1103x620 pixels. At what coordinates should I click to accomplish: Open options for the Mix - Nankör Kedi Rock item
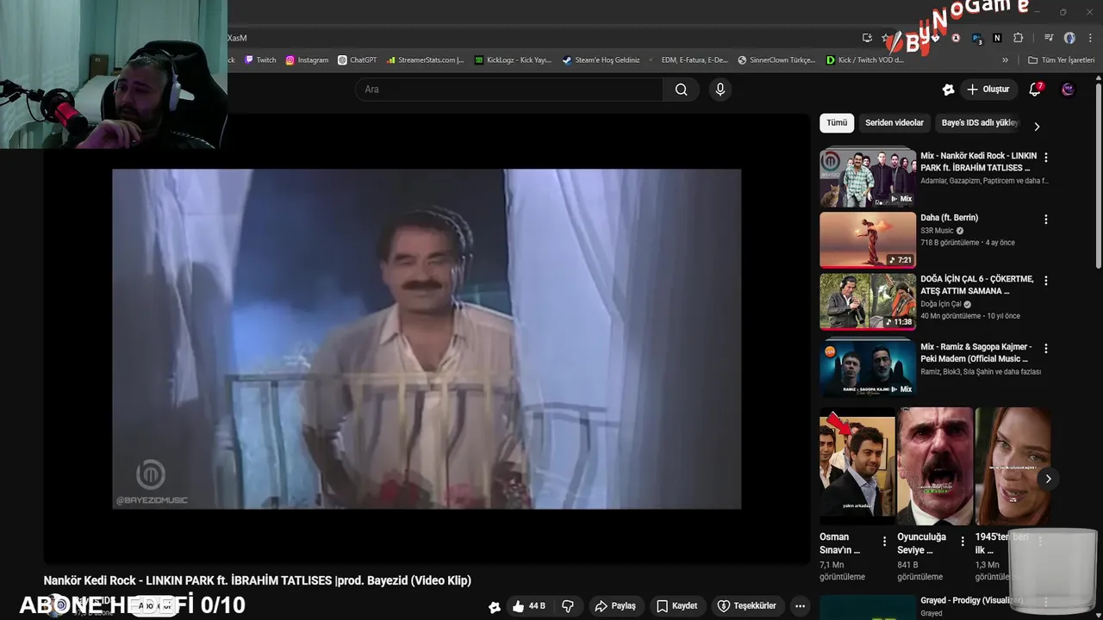(x=1046, y=158)
